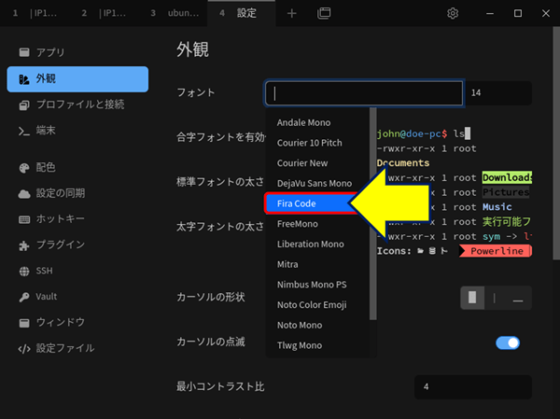
Task: Select the 外観 sidebar item
Action: [x=77, y=79]
